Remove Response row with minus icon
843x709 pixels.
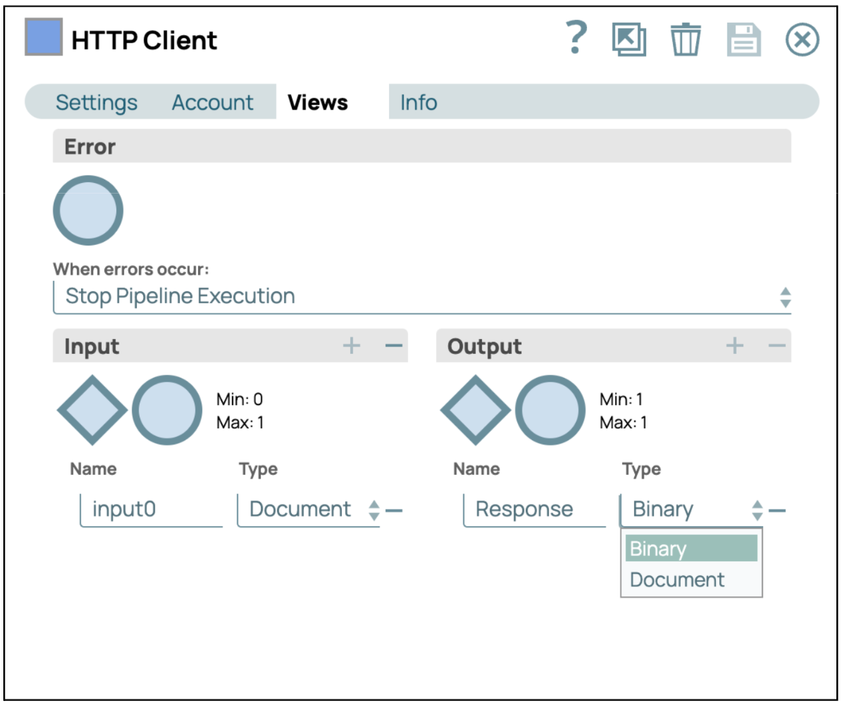[x=777, y=511]
